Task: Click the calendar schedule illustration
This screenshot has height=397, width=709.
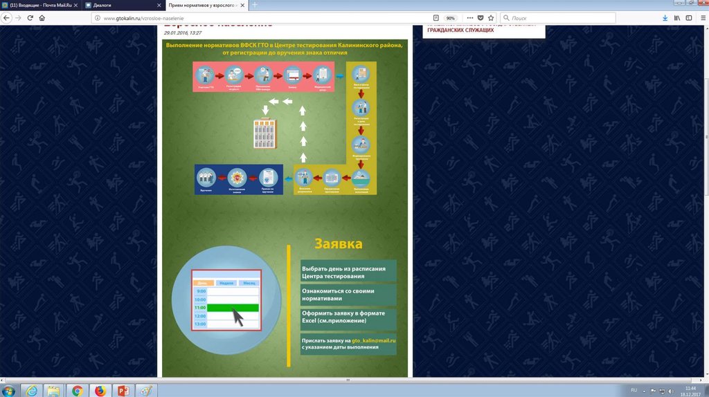Action: [x=226, y=300]
